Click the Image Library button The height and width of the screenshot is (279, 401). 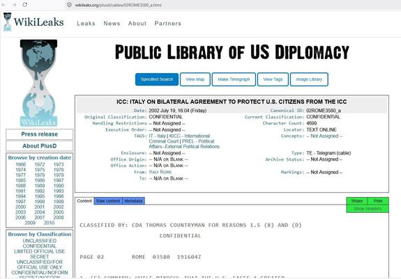point(309,79)
